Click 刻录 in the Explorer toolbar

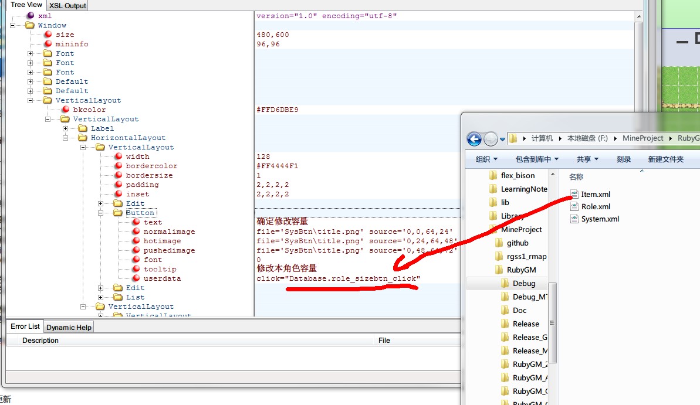coord(623,159)
